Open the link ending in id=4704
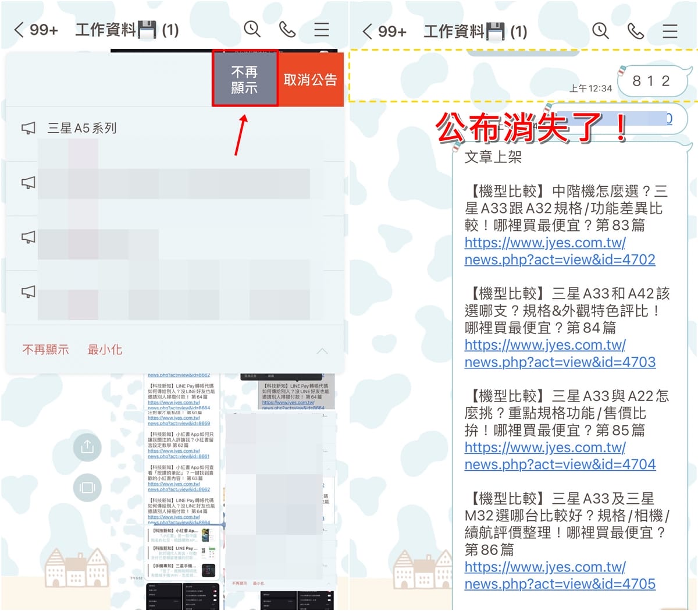The image size is (698, 611). pyautogui.click(x=560, y=456)
